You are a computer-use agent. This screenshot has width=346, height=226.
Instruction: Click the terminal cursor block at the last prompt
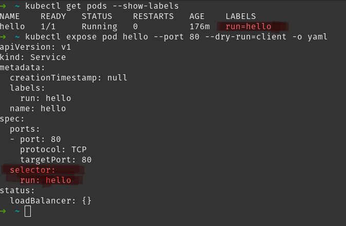click(x=28, y=211)
